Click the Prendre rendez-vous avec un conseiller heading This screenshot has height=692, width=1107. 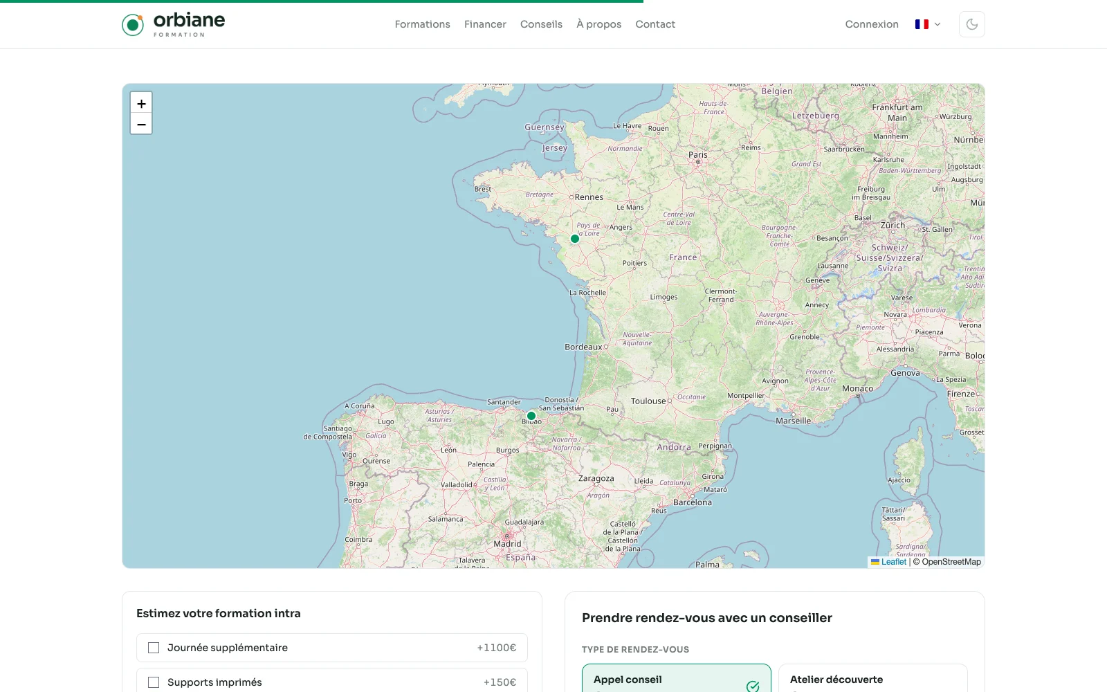pos(706,618)
